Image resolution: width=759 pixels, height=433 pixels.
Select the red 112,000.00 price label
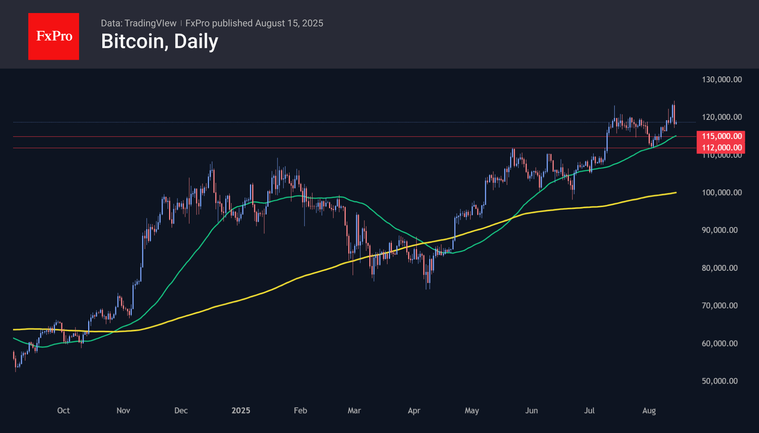(721, 147)
